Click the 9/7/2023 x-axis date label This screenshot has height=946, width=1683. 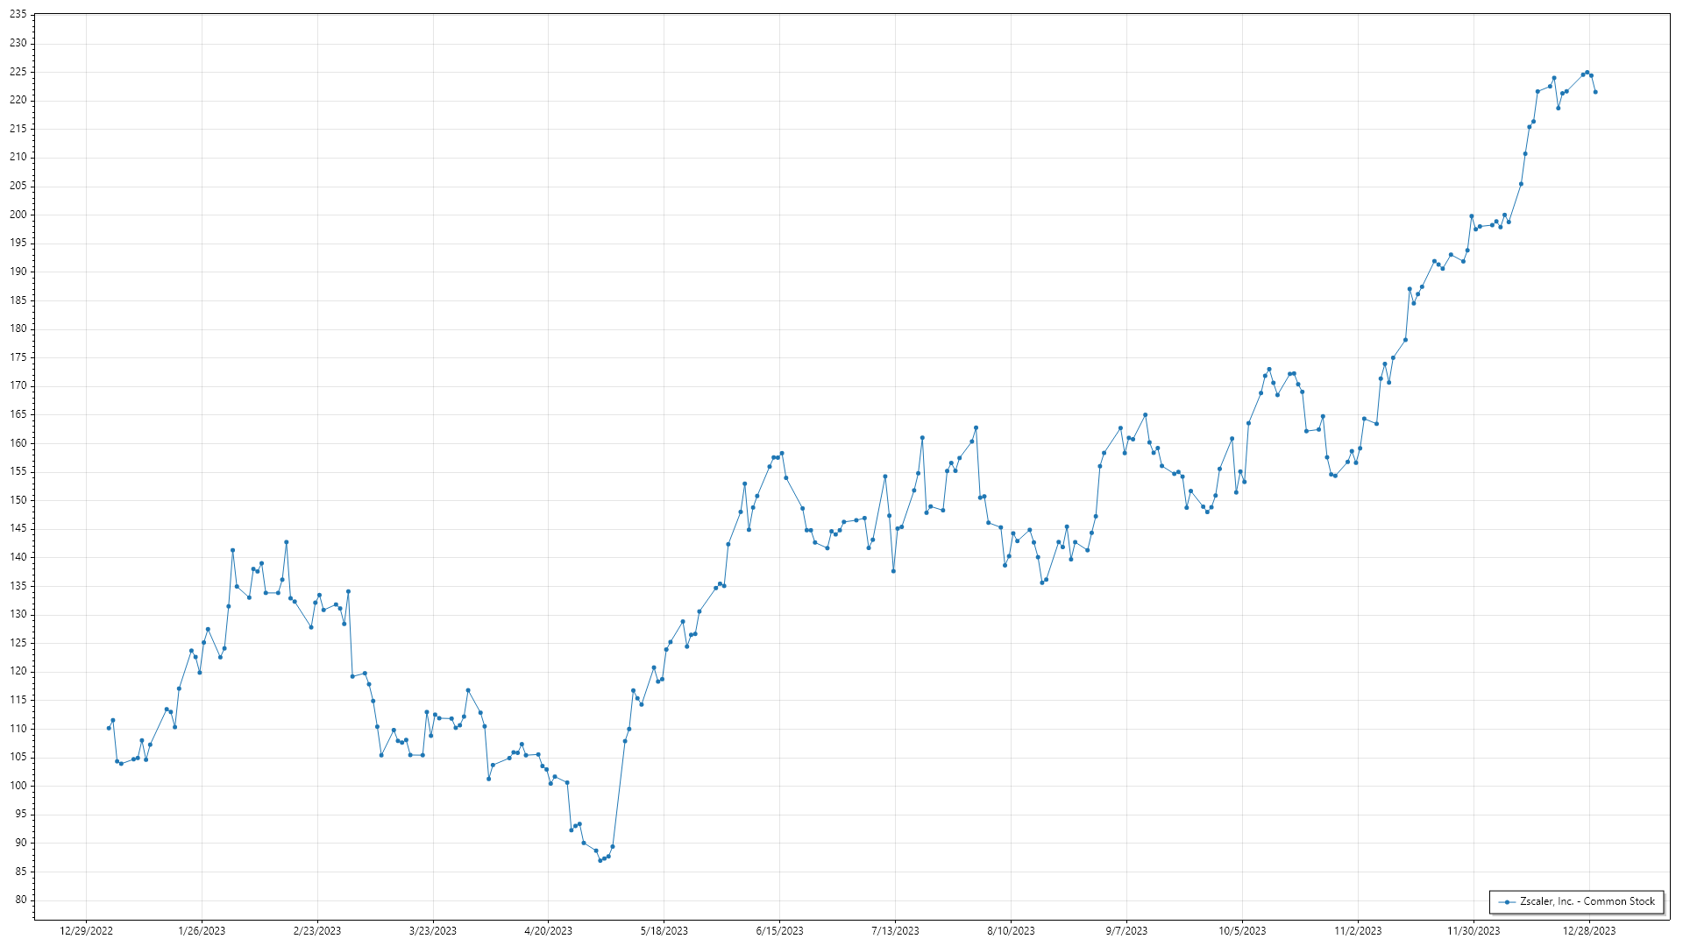[1126, 931]
